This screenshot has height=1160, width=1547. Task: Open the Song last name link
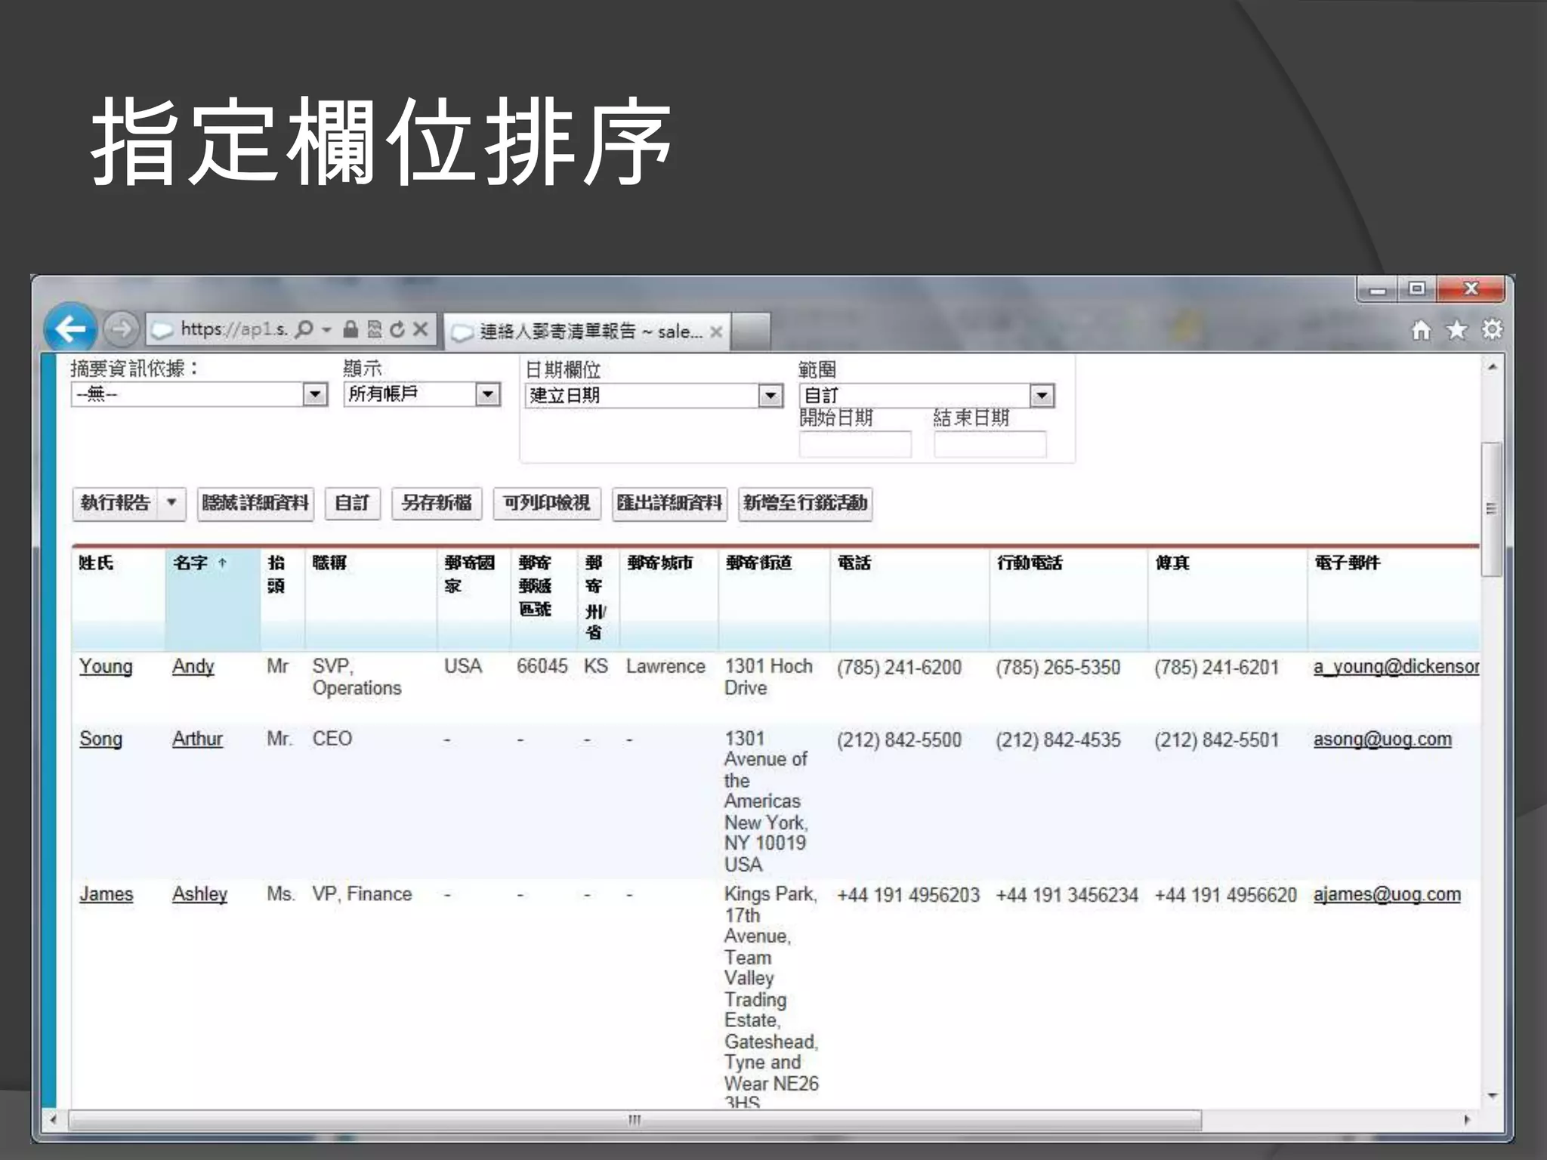pyautogui.click(x=100, y=739)
